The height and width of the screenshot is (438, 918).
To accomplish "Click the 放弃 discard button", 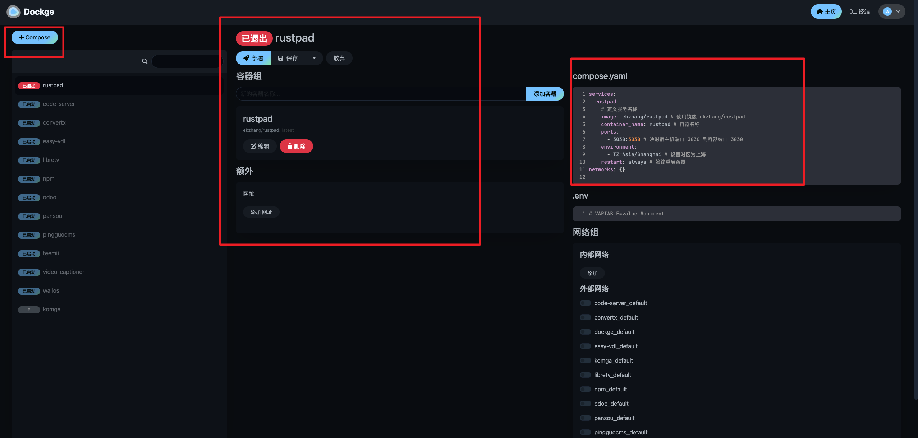I will pyautogui.click(x=339, y=58).
